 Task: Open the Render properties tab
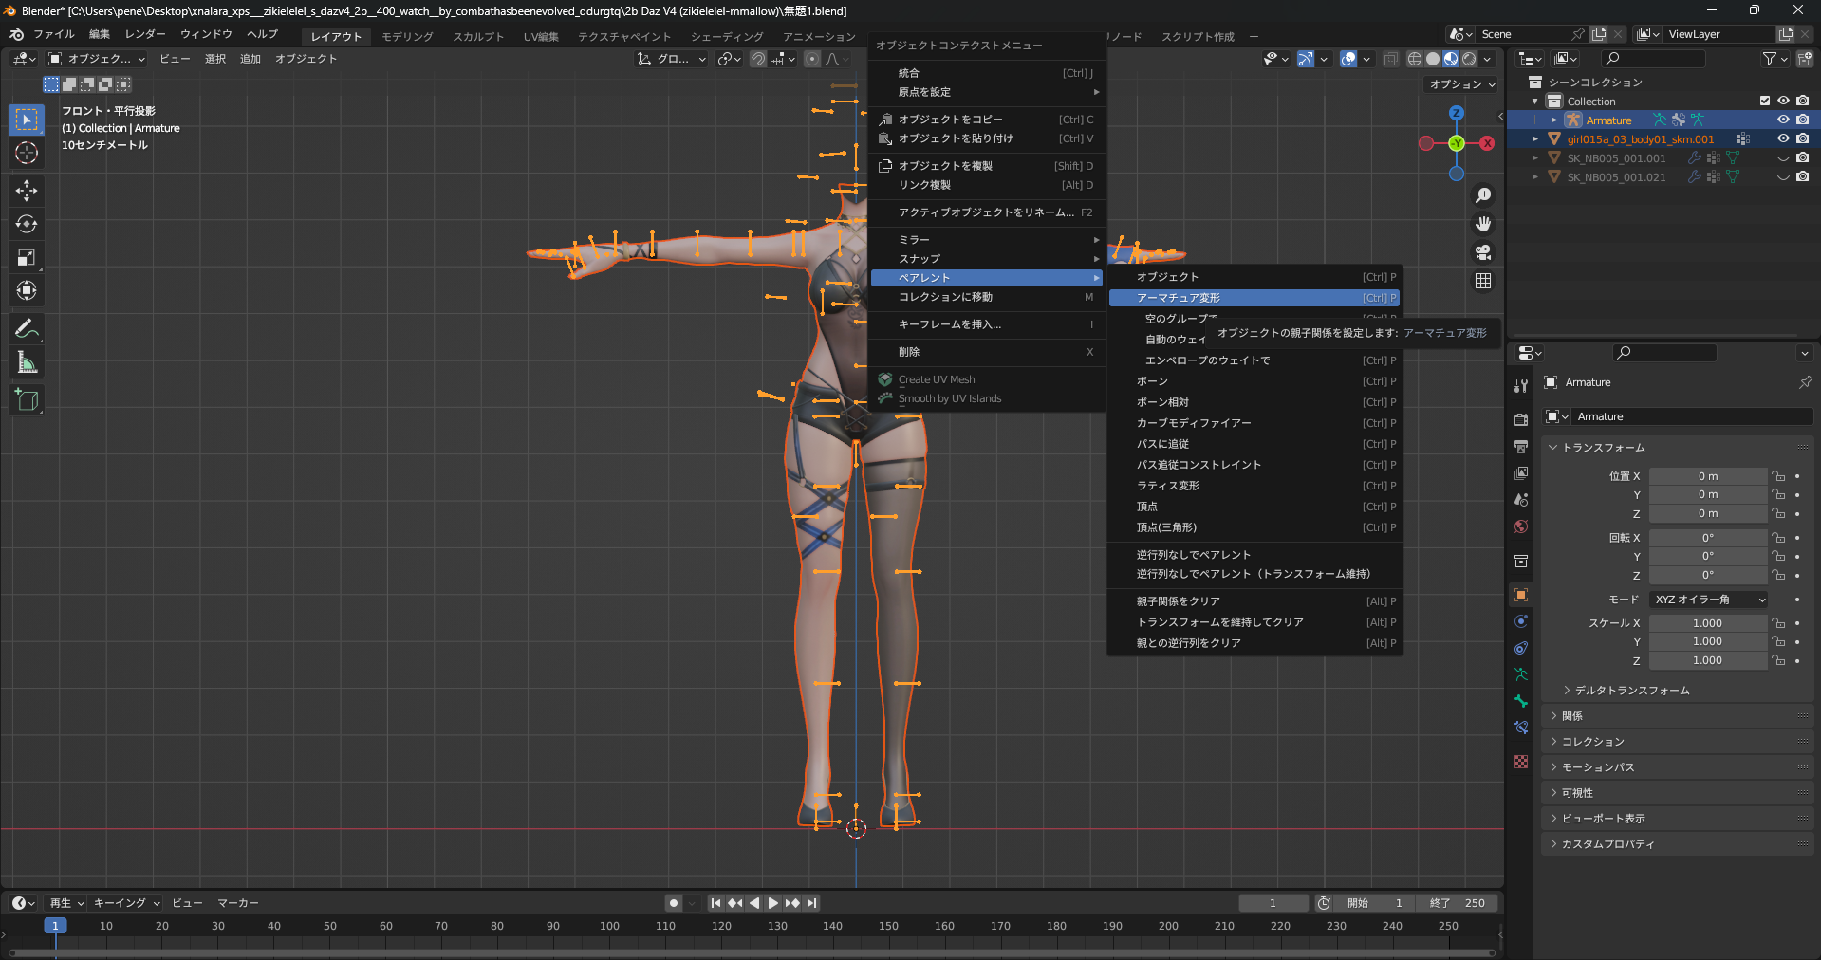click(1521, 419)
